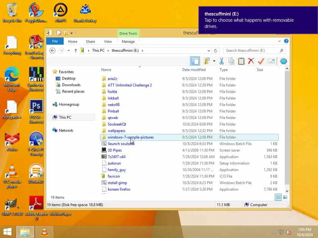318x238 pixels.
Task: Click the blue shell icon in toolbar
Action: (x=283, y=61)
